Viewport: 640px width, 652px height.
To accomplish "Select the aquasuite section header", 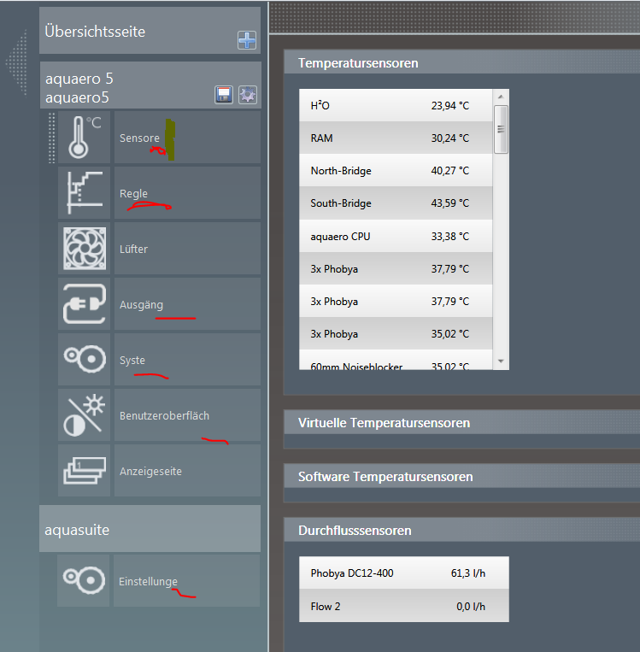I will 150,530.
